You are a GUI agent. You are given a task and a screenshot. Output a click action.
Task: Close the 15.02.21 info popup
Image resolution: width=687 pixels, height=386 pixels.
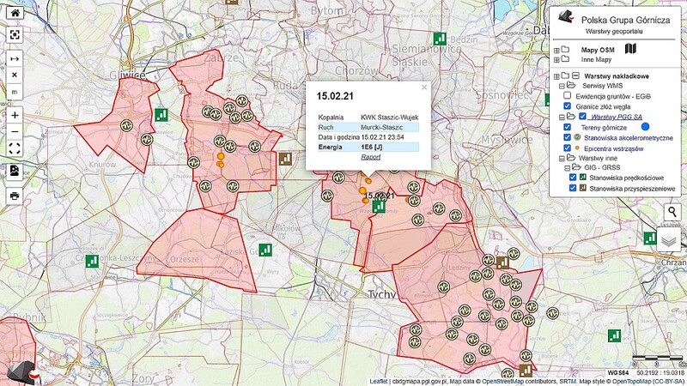coord(423,87)
